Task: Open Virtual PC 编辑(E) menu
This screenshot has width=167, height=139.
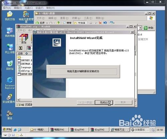Action: tap(18, 8)
